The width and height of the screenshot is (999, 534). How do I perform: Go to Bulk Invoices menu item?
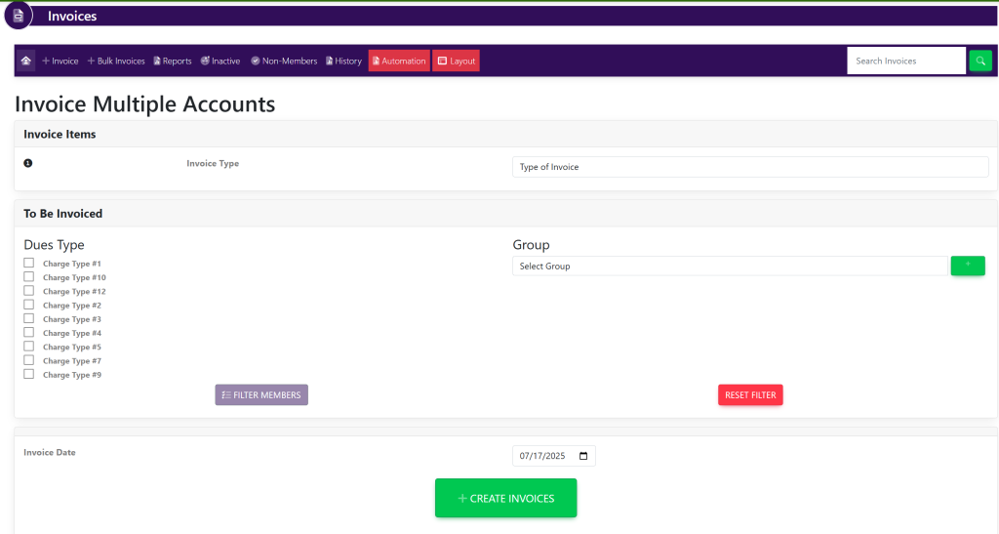point(116,61)
